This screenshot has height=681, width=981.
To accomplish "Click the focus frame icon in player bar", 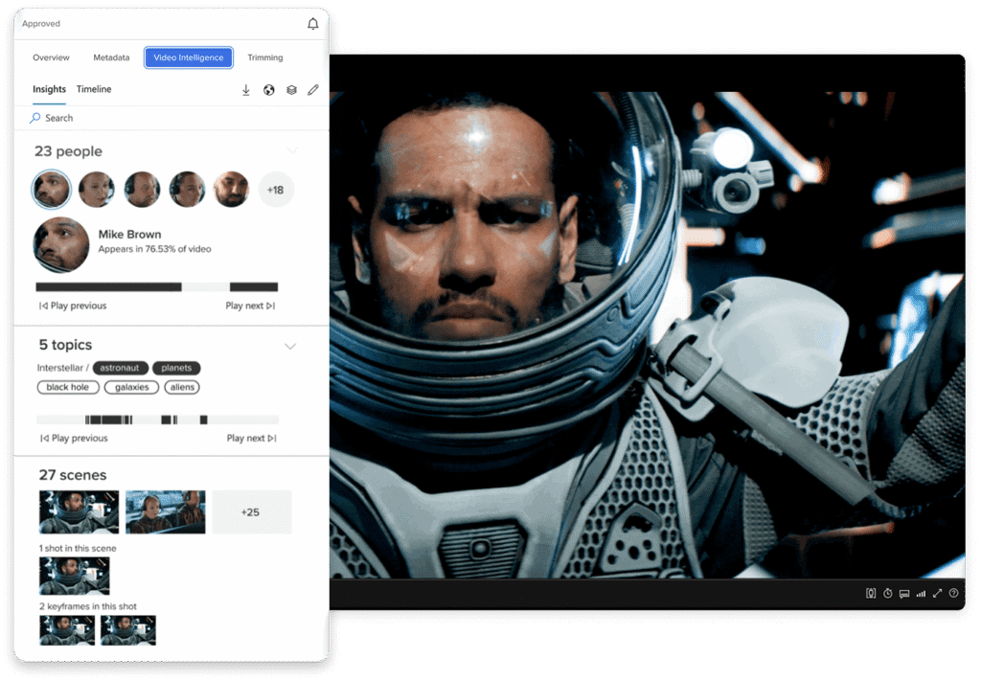I will (x=870, y=594).
